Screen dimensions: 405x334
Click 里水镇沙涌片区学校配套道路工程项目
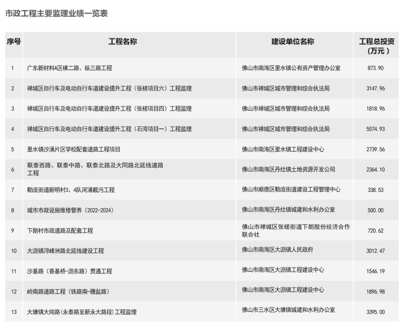pyautogui.click(x=74, y=149)
